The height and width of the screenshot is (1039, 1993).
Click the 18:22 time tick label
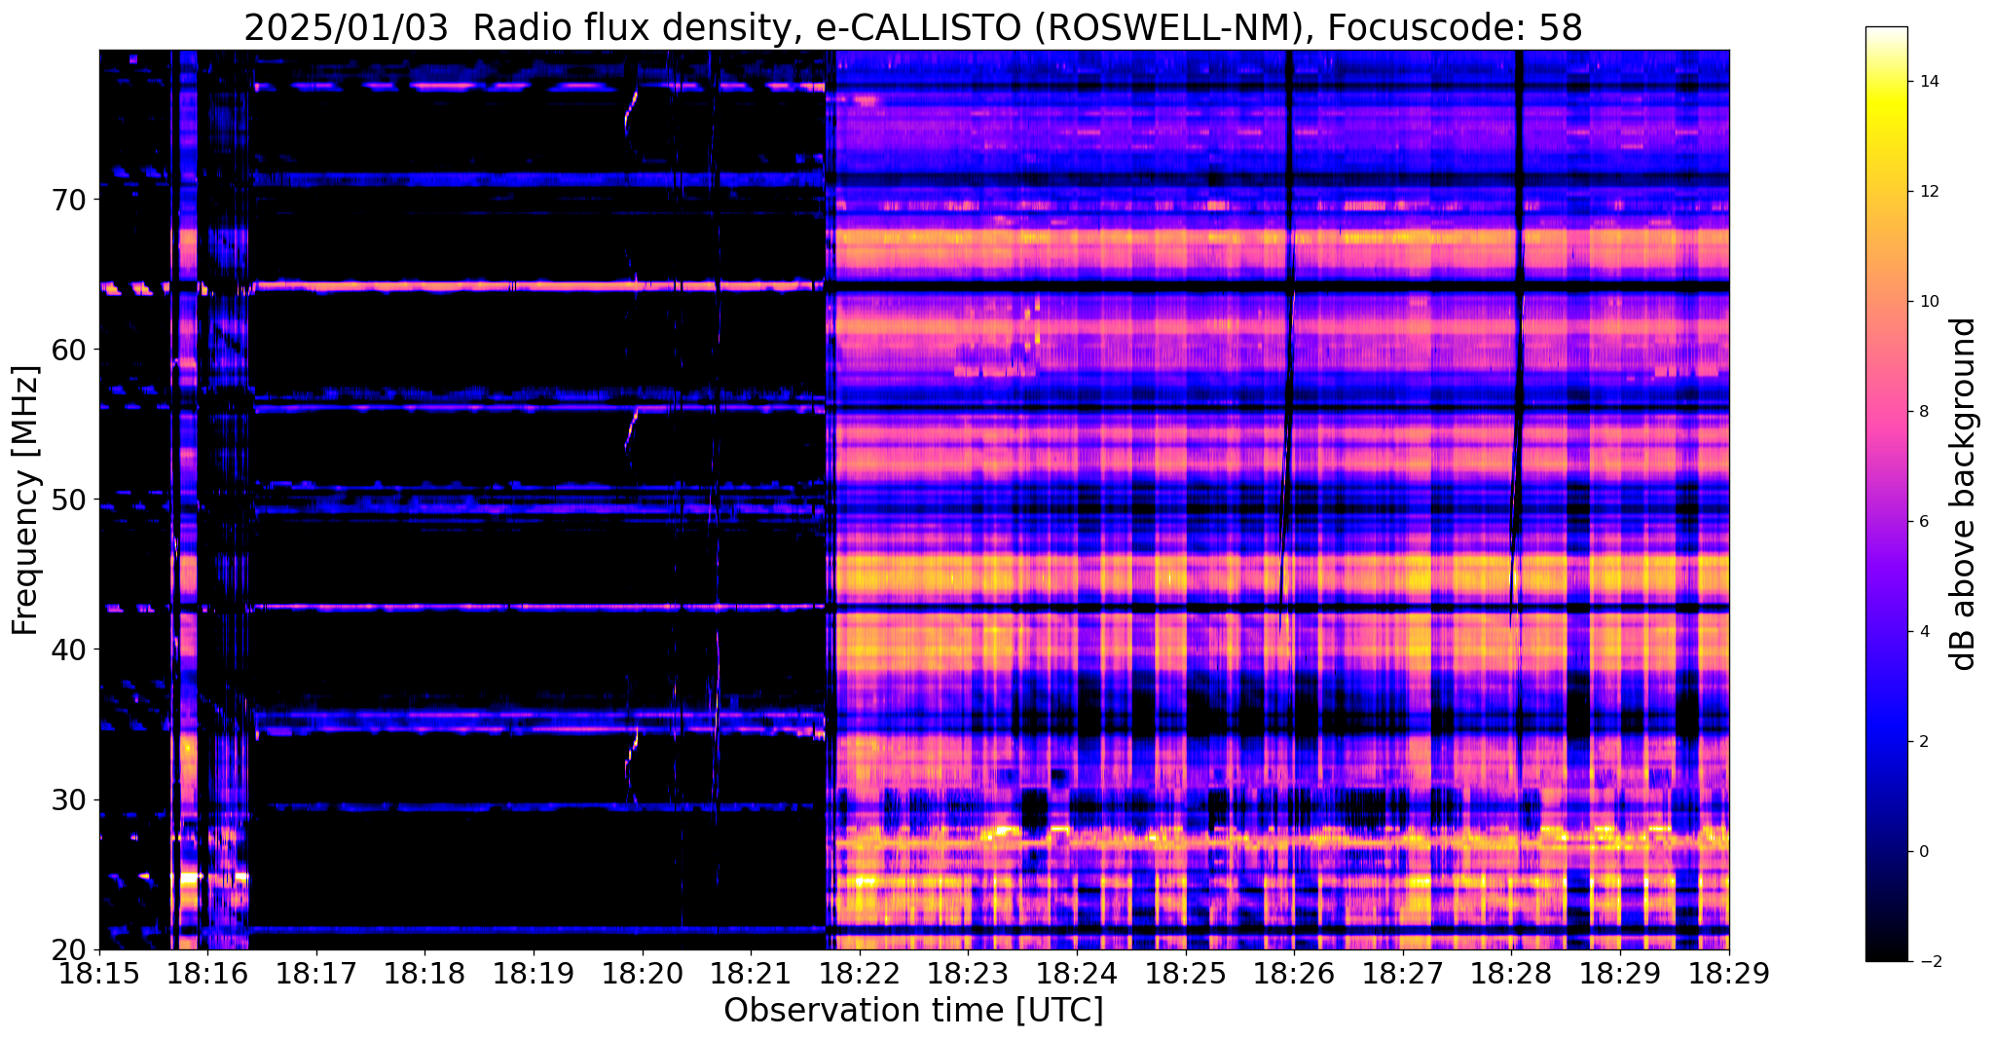(860, 974)
